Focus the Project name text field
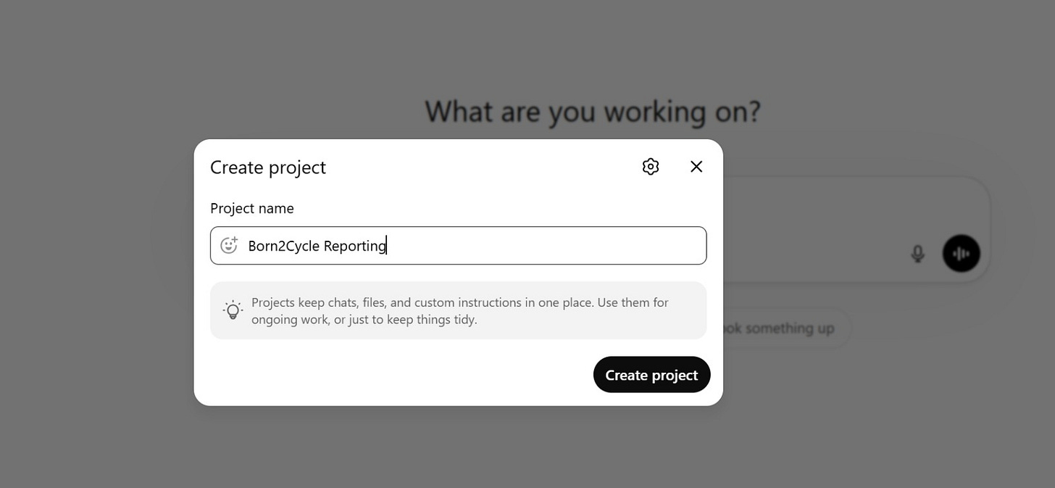Screen dimensions: 1055x488 tap(458, 245)
